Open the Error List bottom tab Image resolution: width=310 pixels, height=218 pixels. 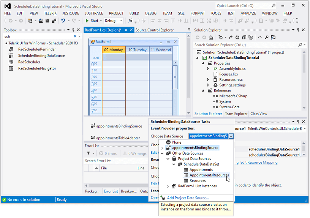[111, 191]
